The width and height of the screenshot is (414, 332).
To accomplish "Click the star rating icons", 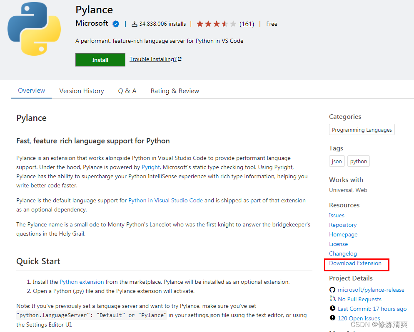I will tap(216, 24).
